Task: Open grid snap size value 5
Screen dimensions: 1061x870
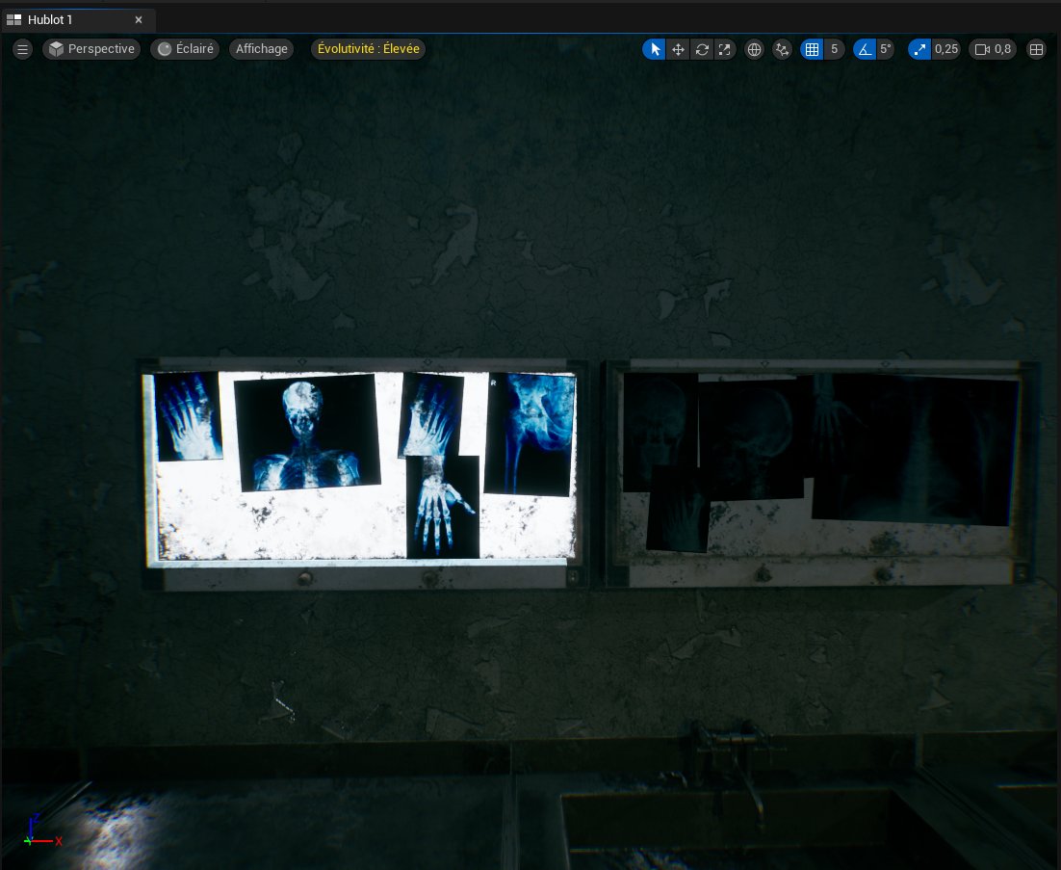Action: click(x=835, y=49)
